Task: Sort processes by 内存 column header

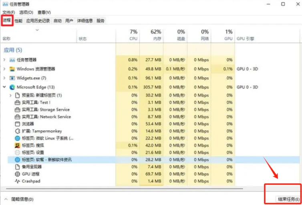Action: (x=151, y=35)
